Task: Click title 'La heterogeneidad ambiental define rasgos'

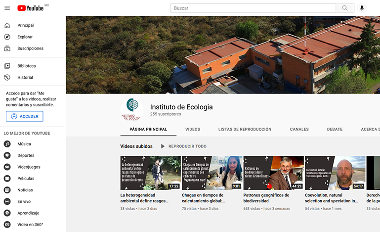Action: coord(144,198)
